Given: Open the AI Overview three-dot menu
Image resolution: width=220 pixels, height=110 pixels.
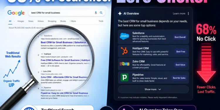Looking at the screenshot, I should point(188,13).
